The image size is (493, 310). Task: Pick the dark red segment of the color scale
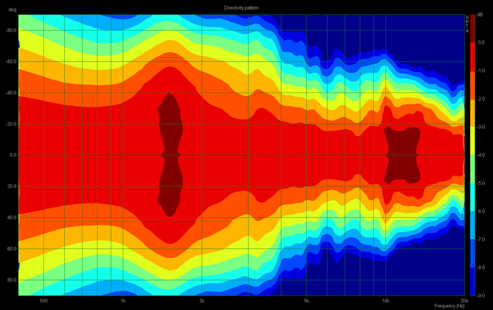click(473, 28)
